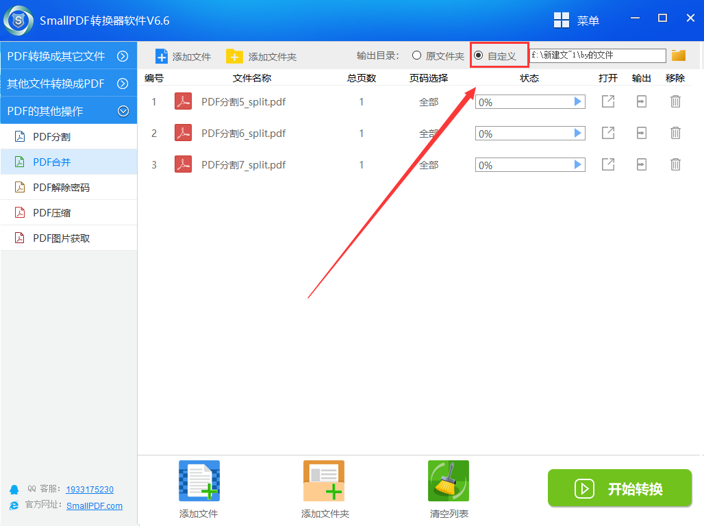704x526 pixels.
Task: Click the SmallPDF shield logo icon
Action: (18, 21)
